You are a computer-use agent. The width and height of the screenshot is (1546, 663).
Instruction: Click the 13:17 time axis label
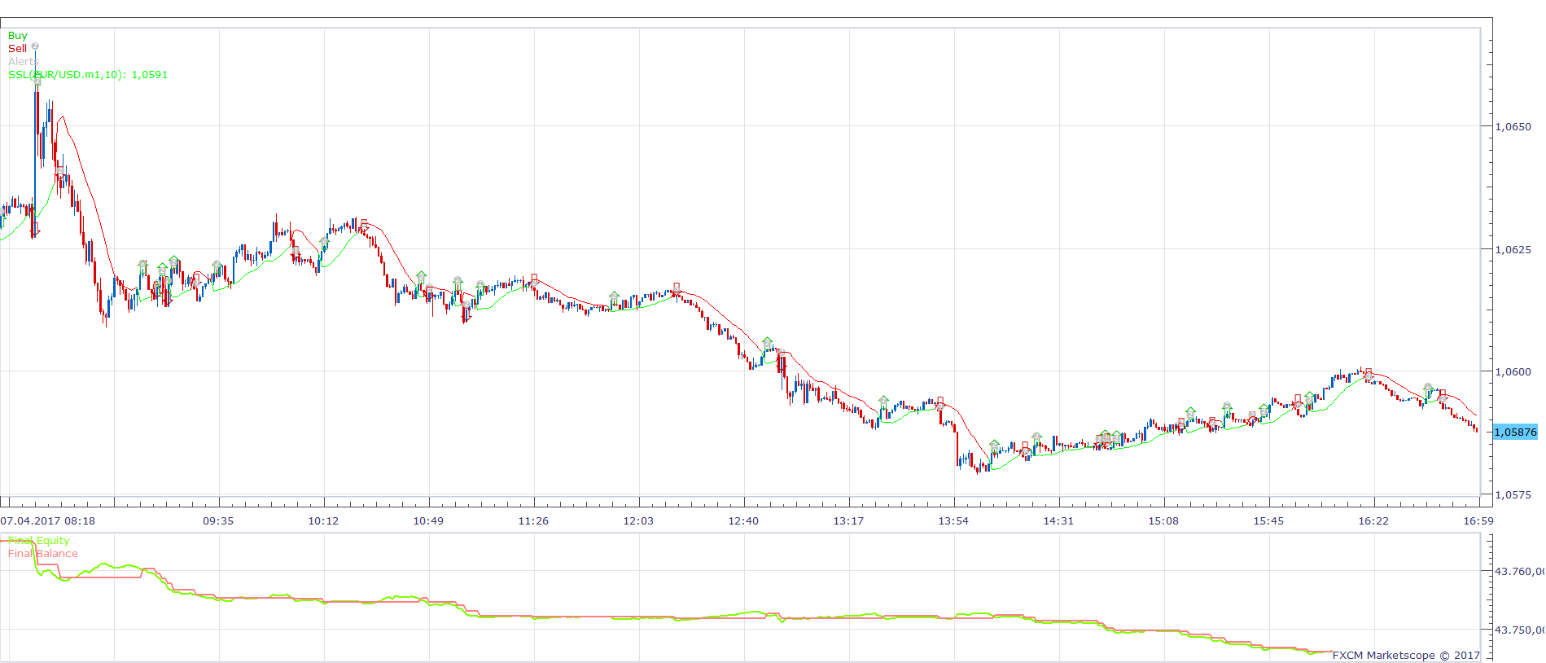click(848, 521)
